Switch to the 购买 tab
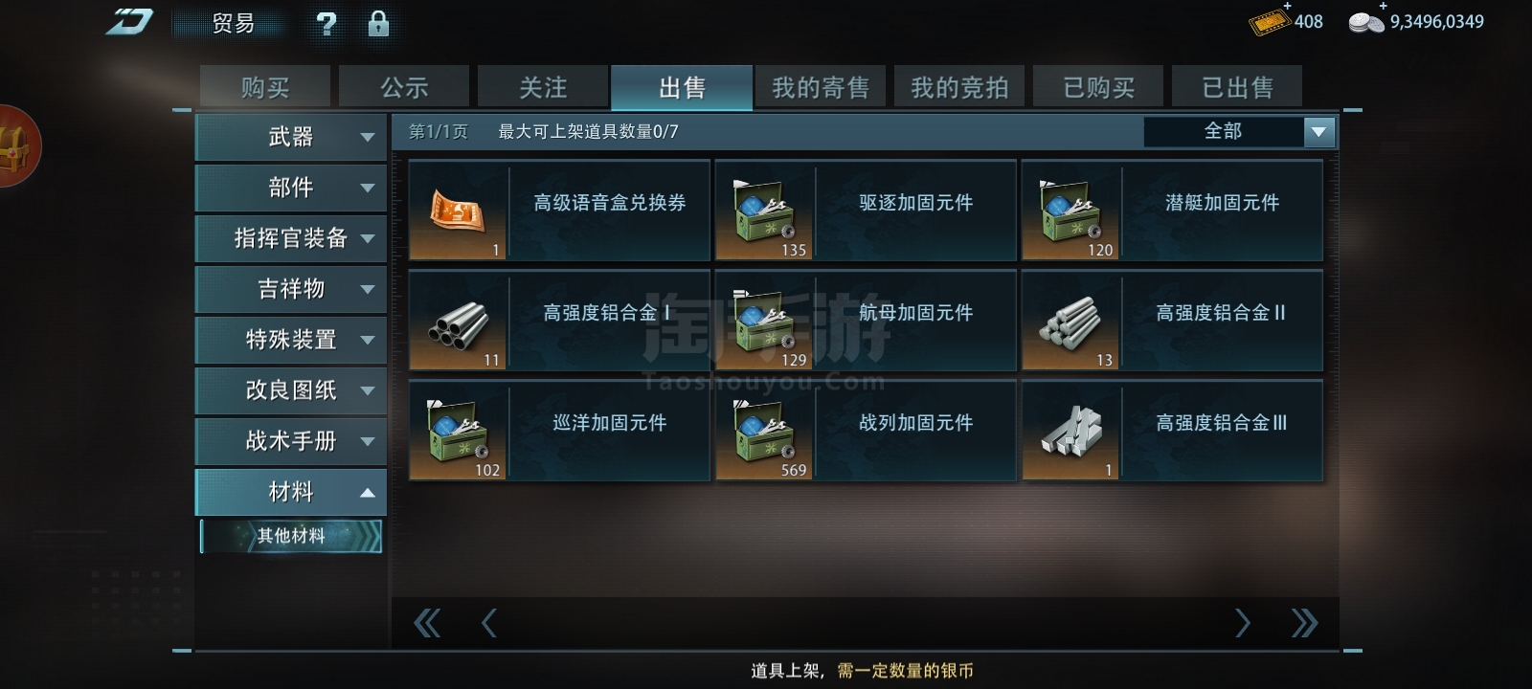 [x=265, y=87]
